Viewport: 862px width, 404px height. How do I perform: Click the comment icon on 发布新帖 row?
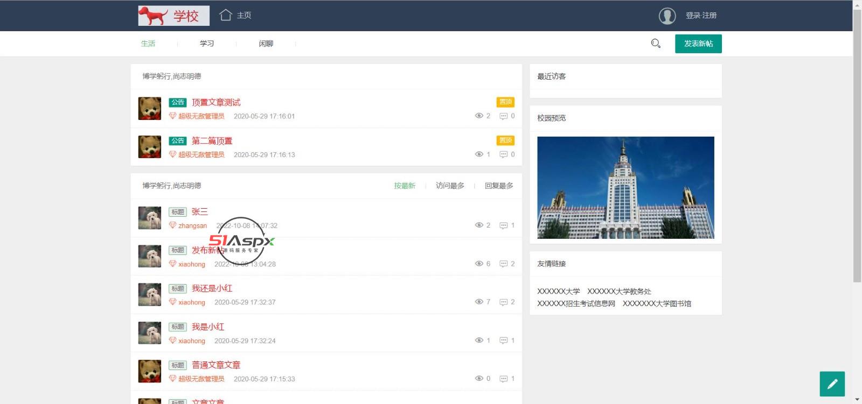504,264
